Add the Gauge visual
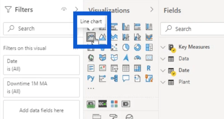The image size is (224, 119). coord(137,58)
